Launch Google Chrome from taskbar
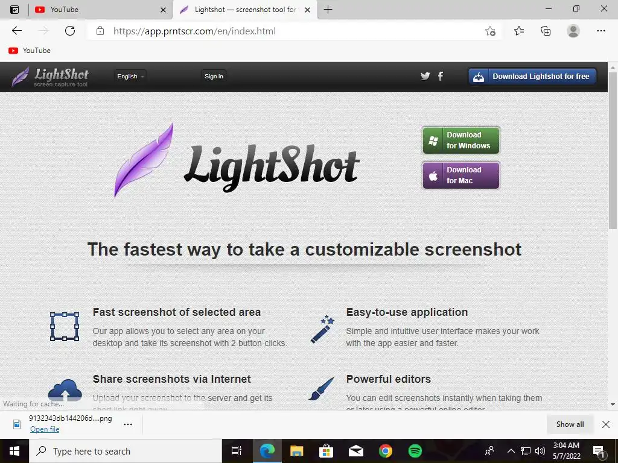This screenshot has width=618, height=463. (386, 451)
